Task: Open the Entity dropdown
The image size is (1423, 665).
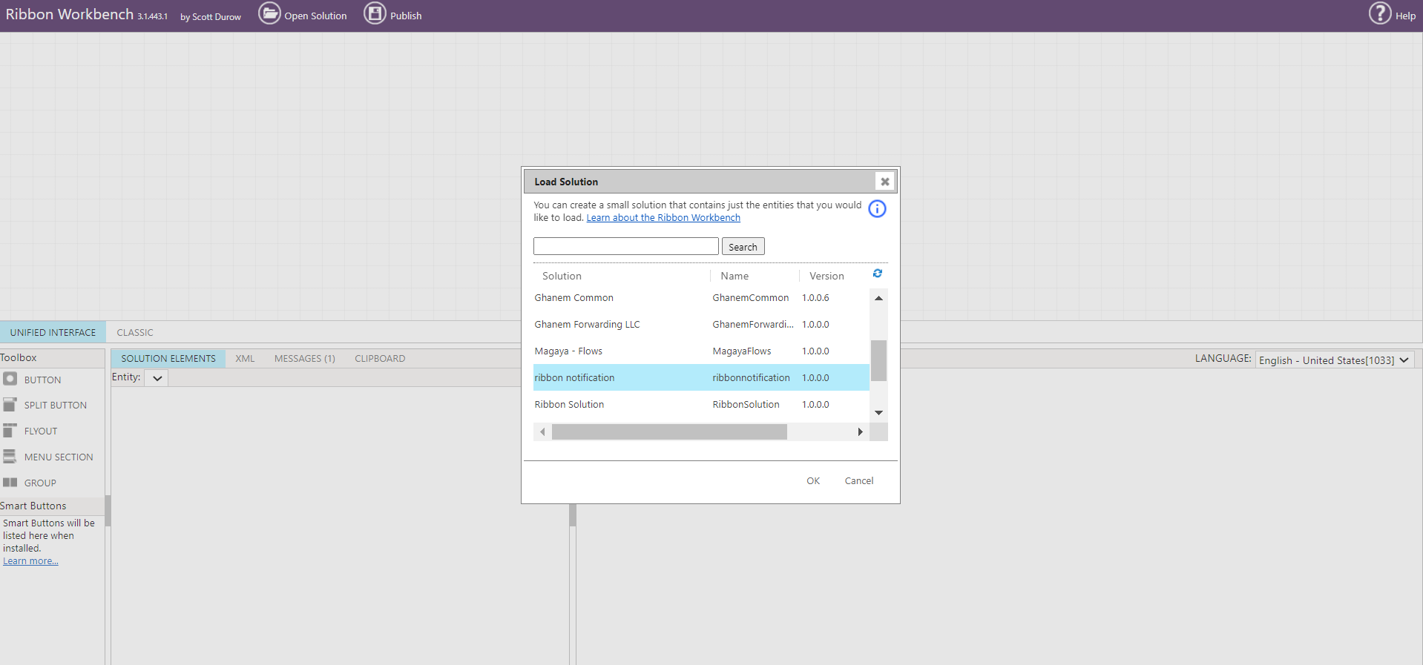Action: pyautogui.click(x=157, y=378)
